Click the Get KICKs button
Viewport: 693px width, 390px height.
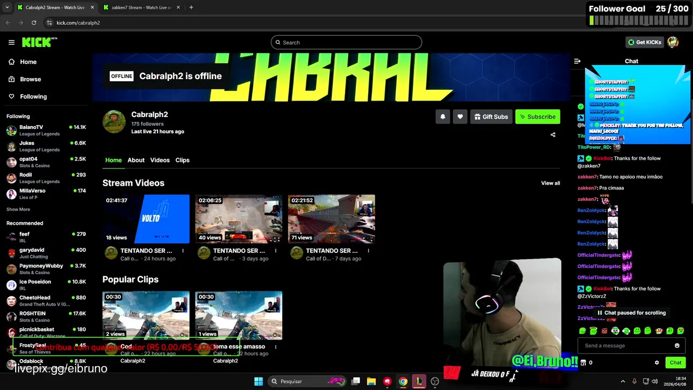[644, 42]
